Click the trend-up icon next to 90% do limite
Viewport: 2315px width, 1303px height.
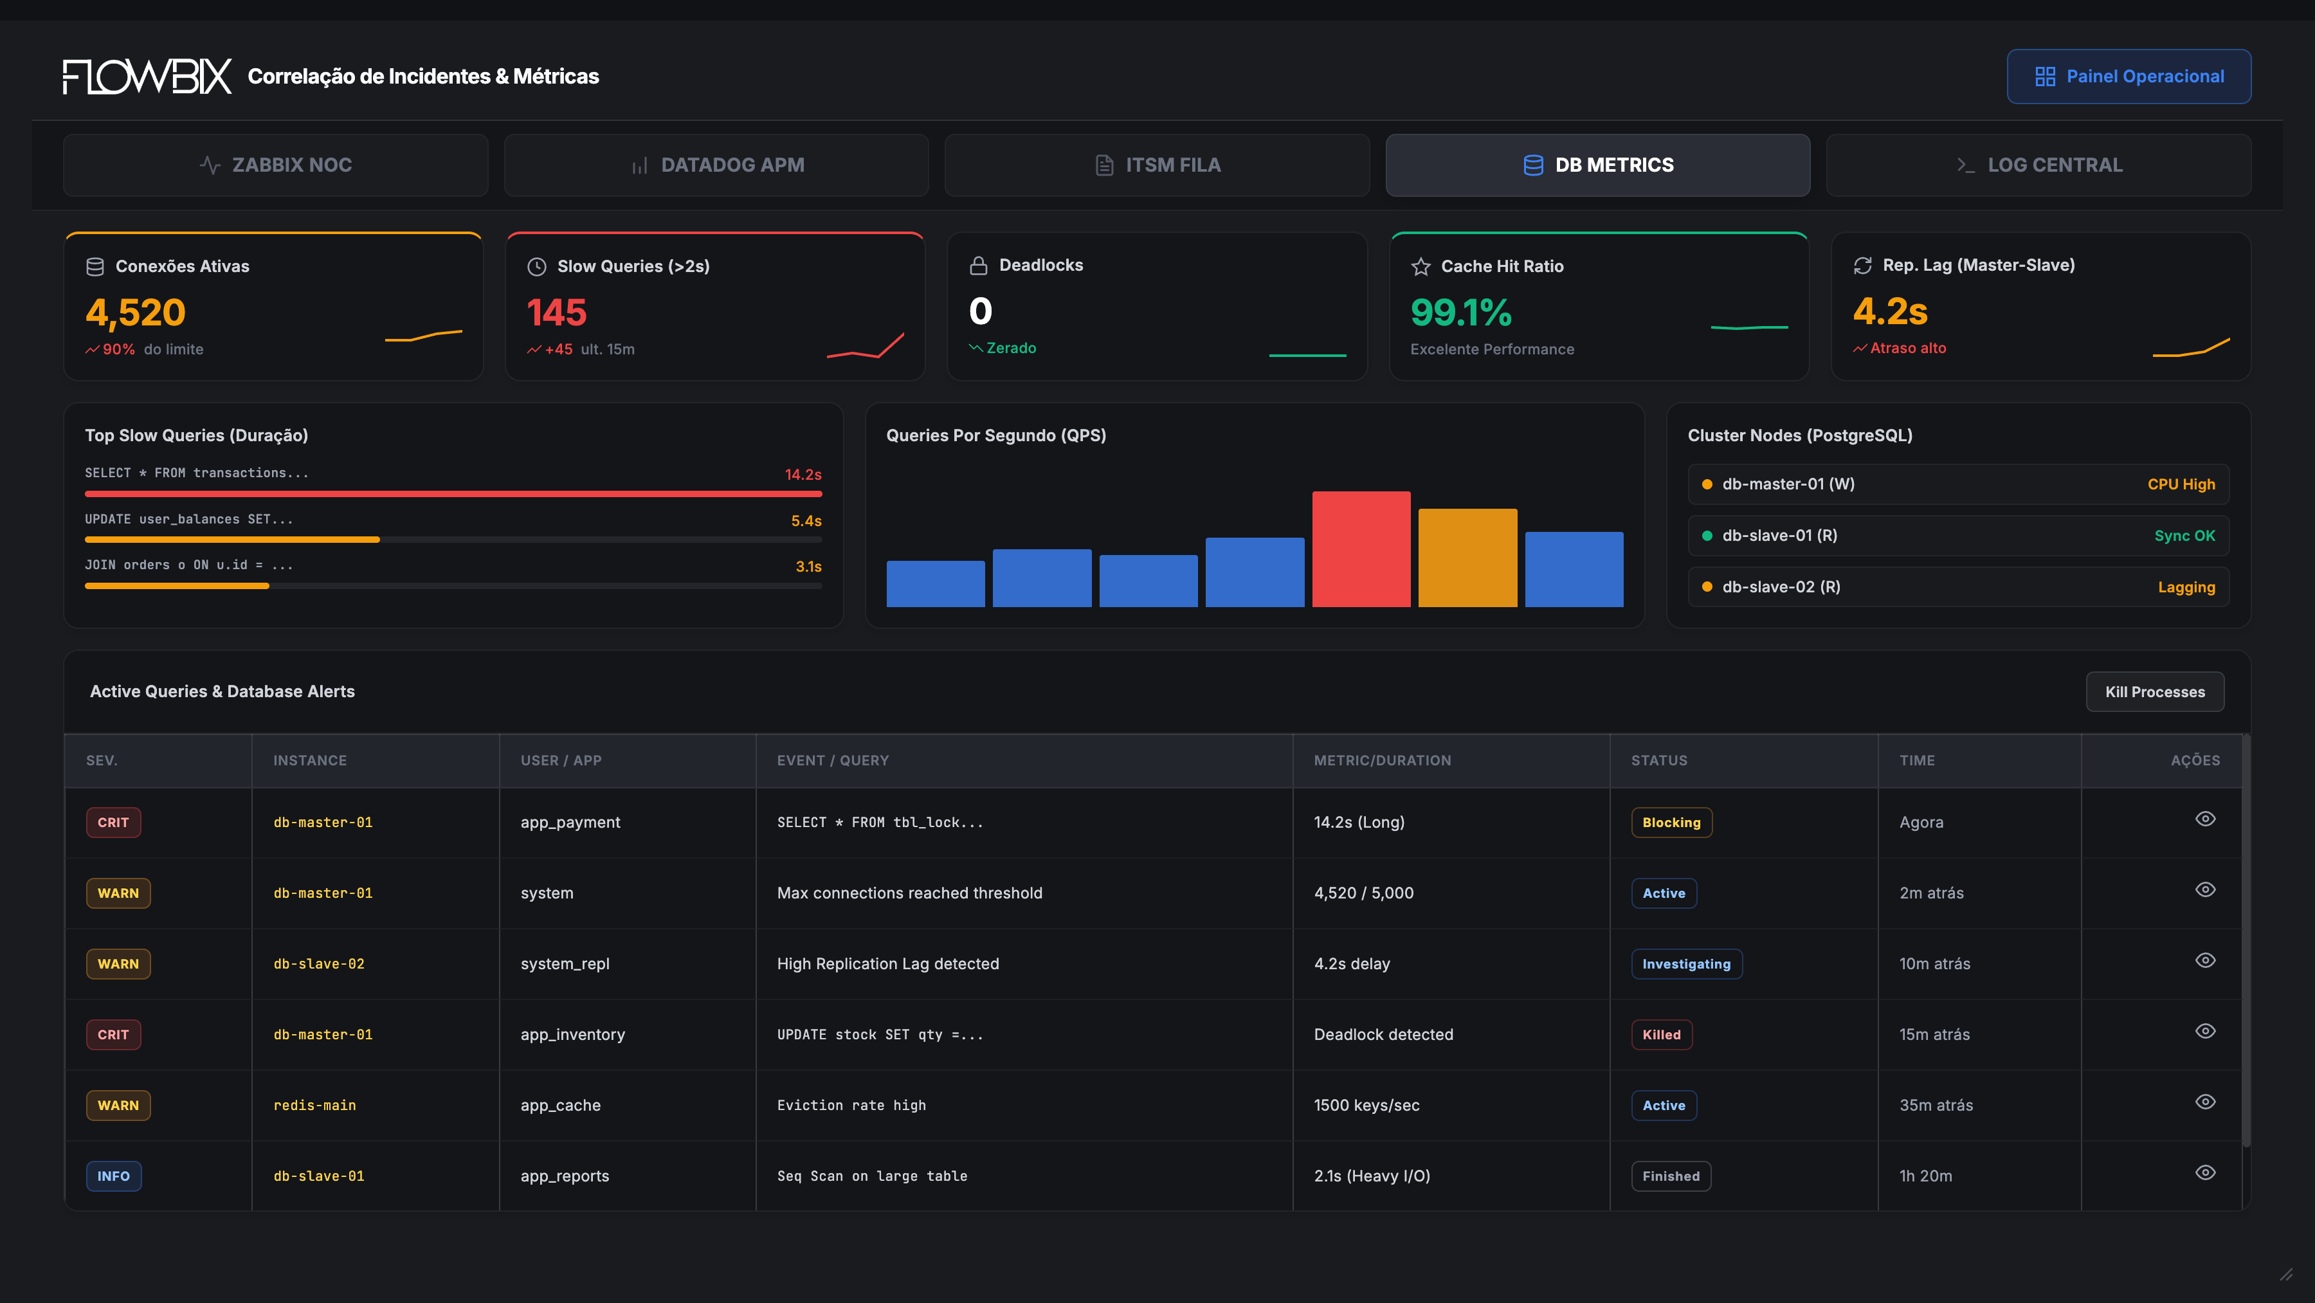(92, 350)
